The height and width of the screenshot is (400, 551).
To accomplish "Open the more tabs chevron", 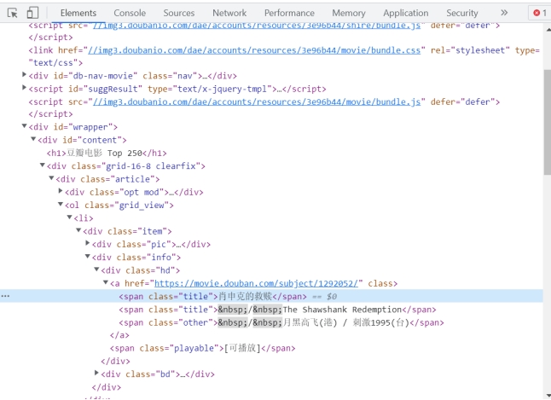I will [504, 13].
